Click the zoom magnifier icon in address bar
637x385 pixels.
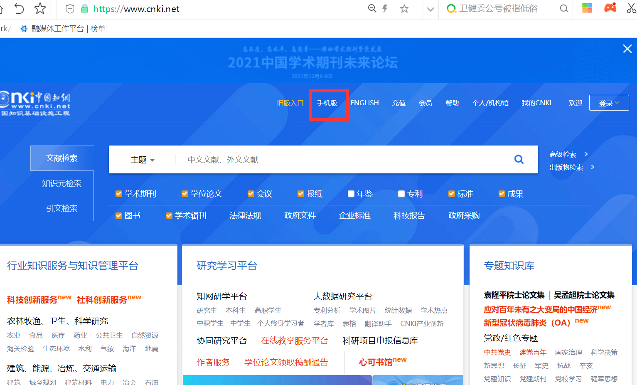click(372, 9)
